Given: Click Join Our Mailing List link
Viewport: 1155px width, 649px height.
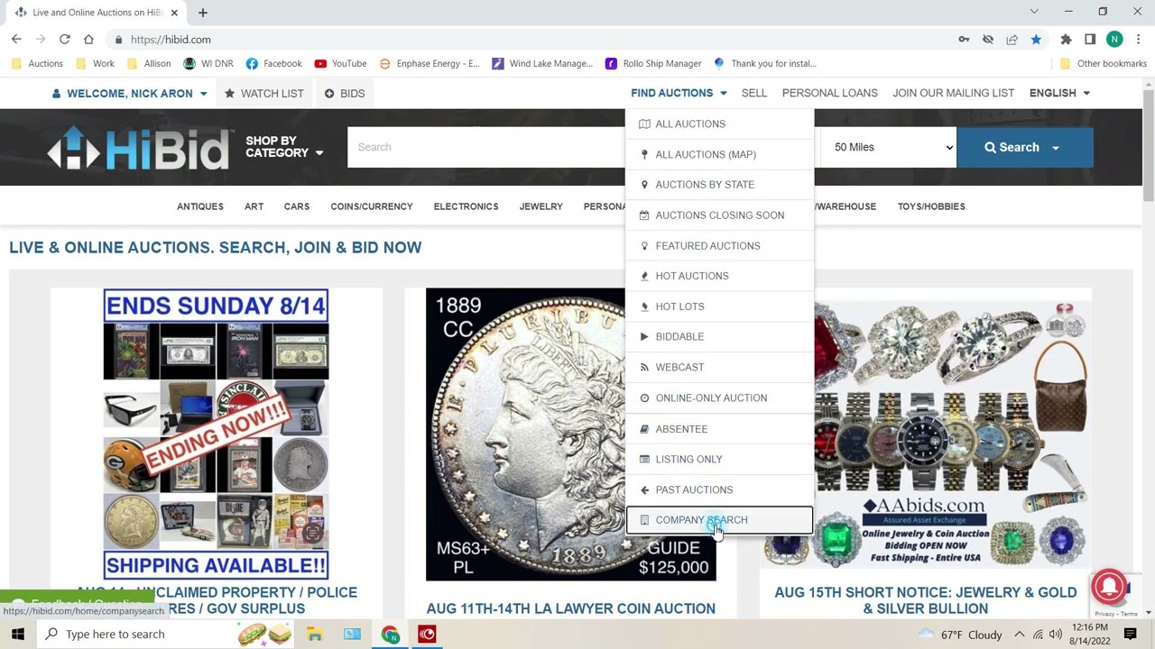Looking at the screenshot, I should click(953, 93).
